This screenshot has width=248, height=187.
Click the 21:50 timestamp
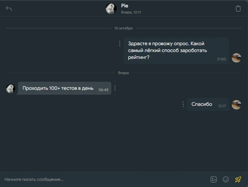coord(221,59)
